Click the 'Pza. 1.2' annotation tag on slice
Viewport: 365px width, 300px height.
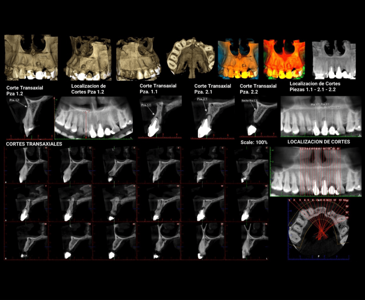click(14, 100)
